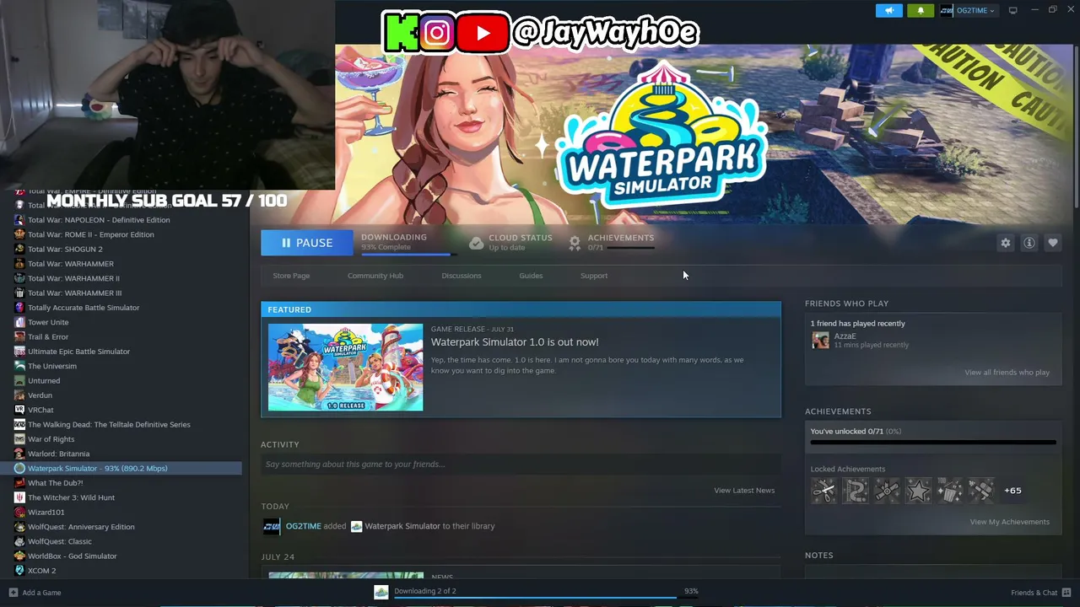Click the Wizard101 icon in library list
The image size is (1080, 607).
19,513
